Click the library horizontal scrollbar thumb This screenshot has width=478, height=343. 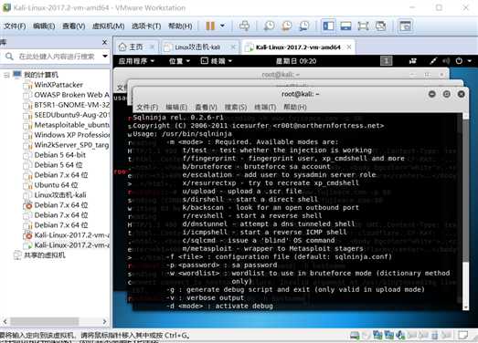click(44, 321)
